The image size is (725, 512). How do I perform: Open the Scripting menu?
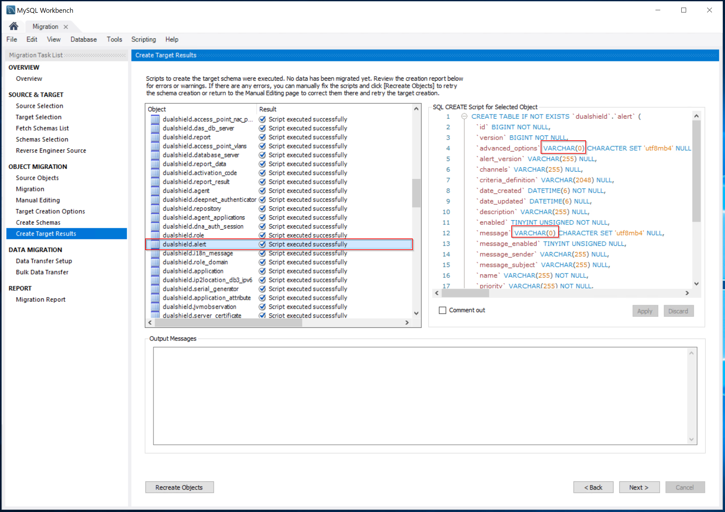tap(144, 40)
